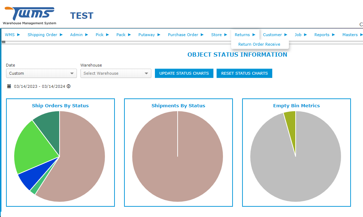Select Return Order Receive from Returns menu
The image size is (363, 217).
pyautogui.click(x=260, y=44)
